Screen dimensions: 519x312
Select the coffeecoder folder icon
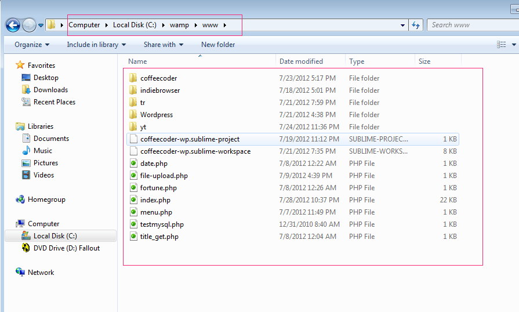click(133, 78)
